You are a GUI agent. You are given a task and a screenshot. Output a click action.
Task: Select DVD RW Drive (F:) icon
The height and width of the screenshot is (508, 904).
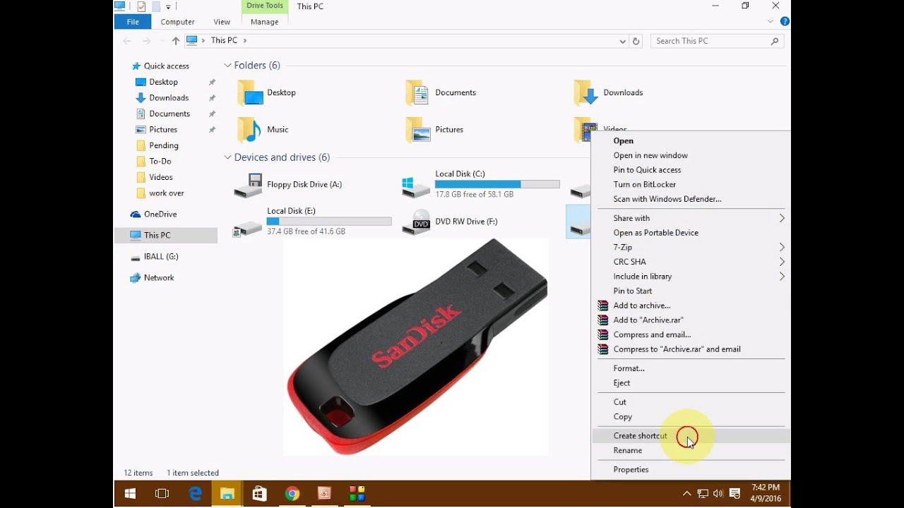(x=416, y=223)
